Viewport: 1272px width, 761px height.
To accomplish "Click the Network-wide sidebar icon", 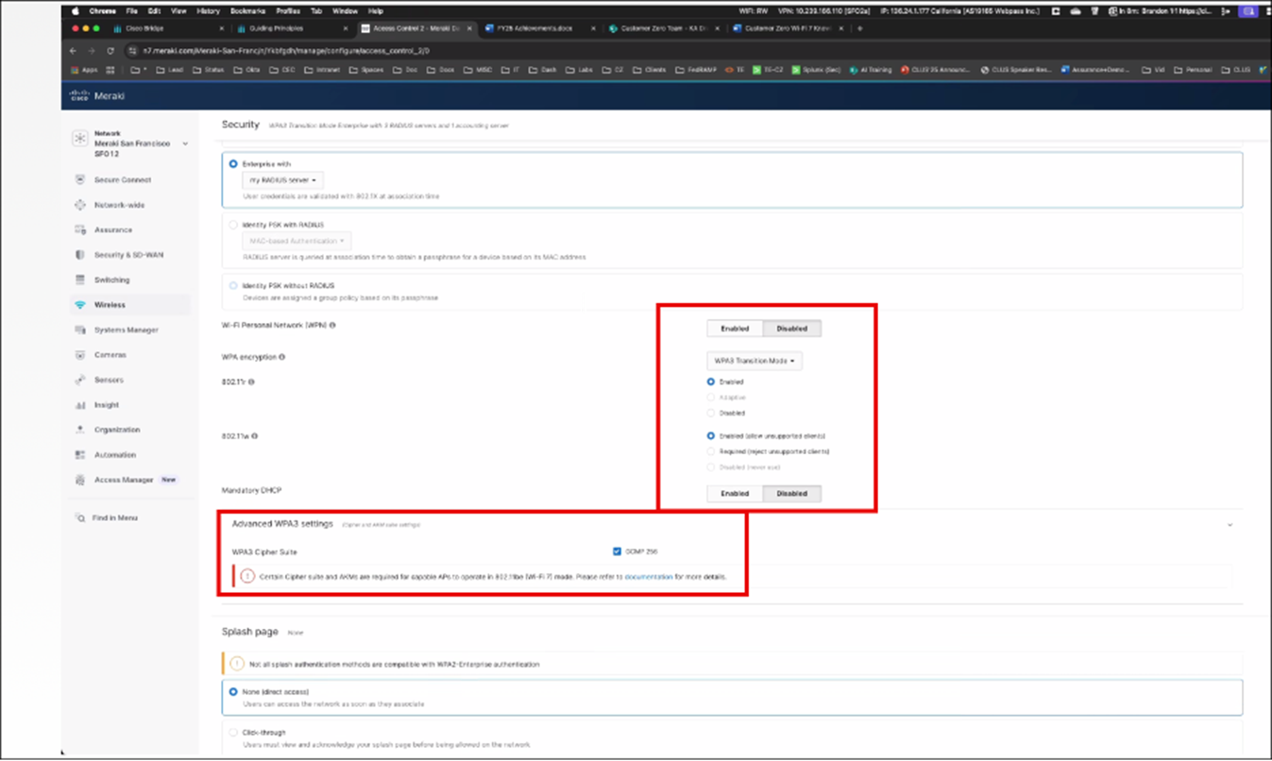I will coord(80,205).
